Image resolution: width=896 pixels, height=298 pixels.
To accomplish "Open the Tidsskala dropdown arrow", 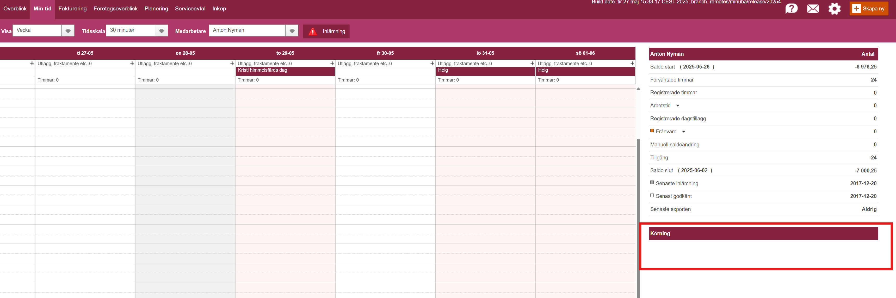I will pyautogui.click(x=161, y=30).
